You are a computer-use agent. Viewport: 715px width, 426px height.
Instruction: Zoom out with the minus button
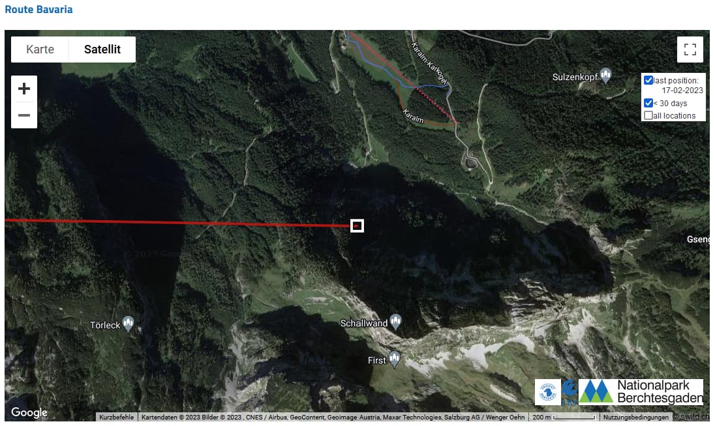click(x=24, y=115)
